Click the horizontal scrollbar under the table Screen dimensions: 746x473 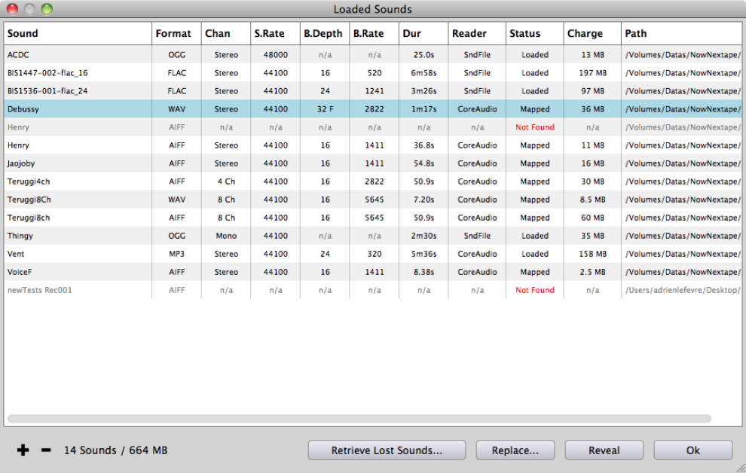(x=359, y=418)
